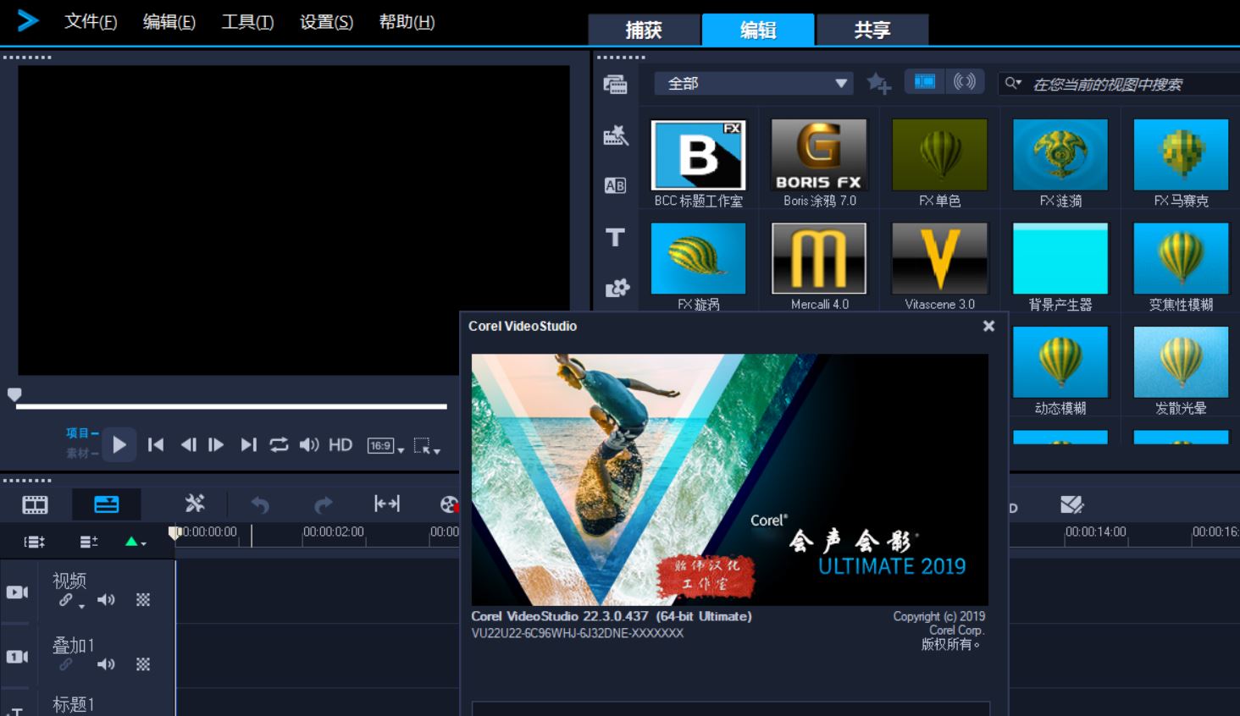Expand the 全部 filter category dropdown

point(753,83)
